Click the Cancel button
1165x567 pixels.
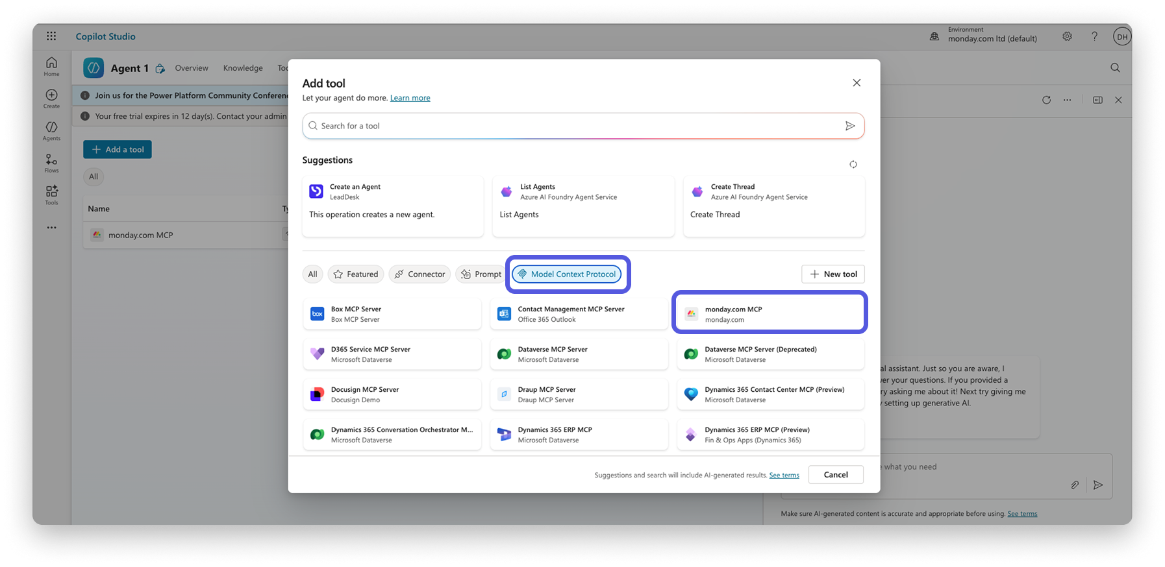(x=836, y=475)
